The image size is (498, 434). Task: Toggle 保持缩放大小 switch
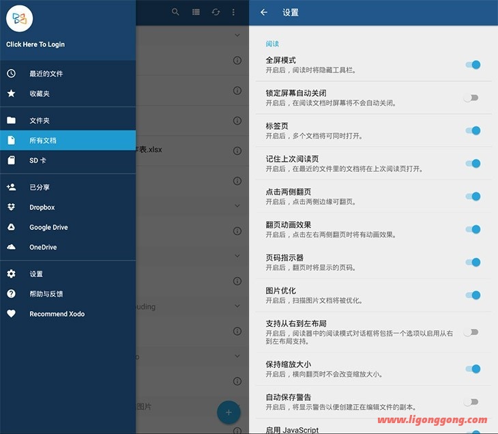473,369
